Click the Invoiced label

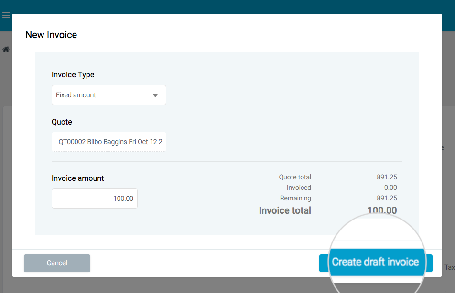pyautogui.click(x=299, y=188)
